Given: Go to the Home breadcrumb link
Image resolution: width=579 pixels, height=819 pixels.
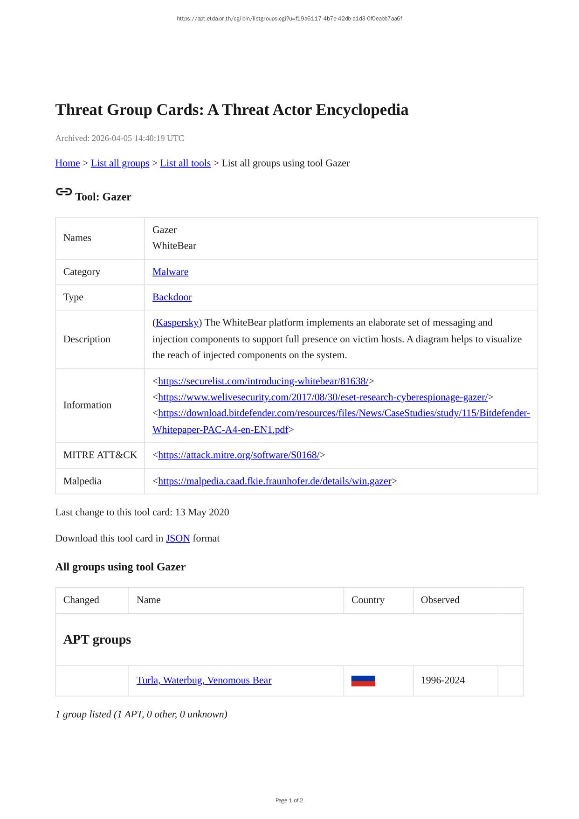Looking at the screenshot, I should [x=68, y=163].
